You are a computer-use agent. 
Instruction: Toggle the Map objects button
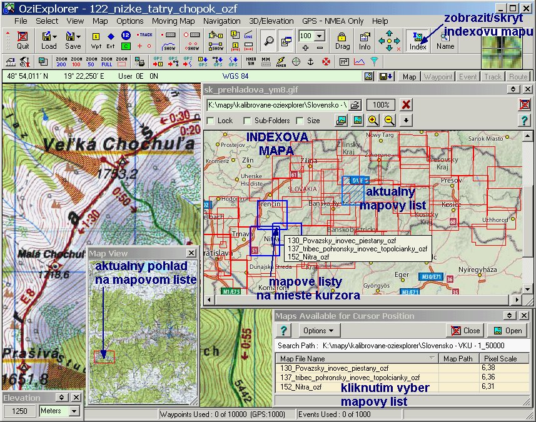tap(409, 76)
